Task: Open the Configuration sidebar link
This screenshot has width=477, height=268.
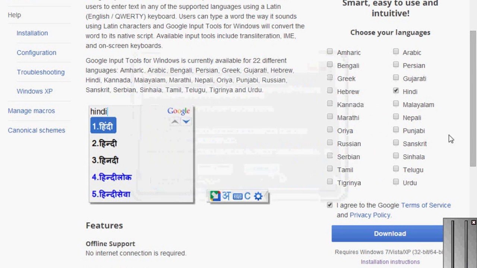Action: pos(37,52)
